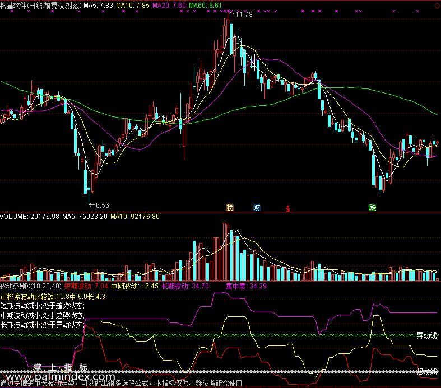Click the bottom indicator description text line
Viewport: 441px width, 388px height.
(121, 383)
